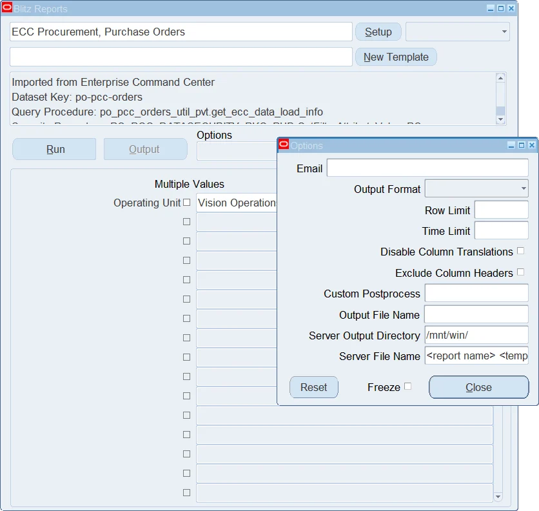Click the Email input field

[x=427, y=168]
